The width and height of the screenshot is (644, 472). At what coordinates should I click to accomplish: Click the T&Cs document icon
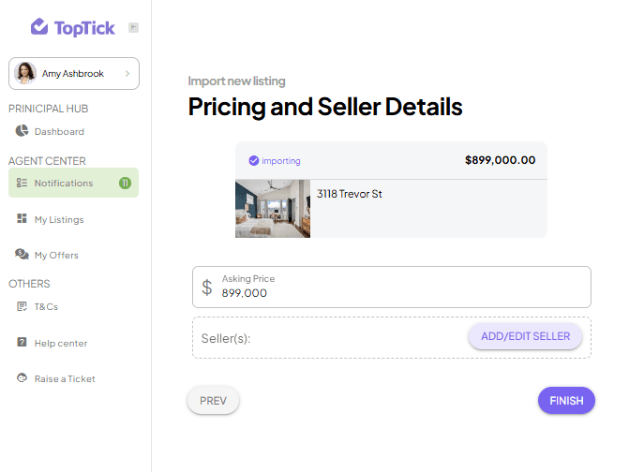(22, 306)
